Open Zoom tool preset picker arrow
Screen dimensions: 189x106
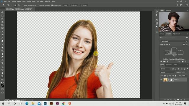(11, 5)
